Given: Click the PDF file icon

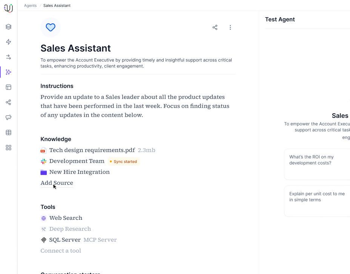Looking at the screenshot, I should coord(43,151).
